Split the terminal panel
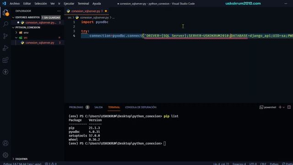The width and height of the screenshot is (293, 165). click(x=289, y=107)
